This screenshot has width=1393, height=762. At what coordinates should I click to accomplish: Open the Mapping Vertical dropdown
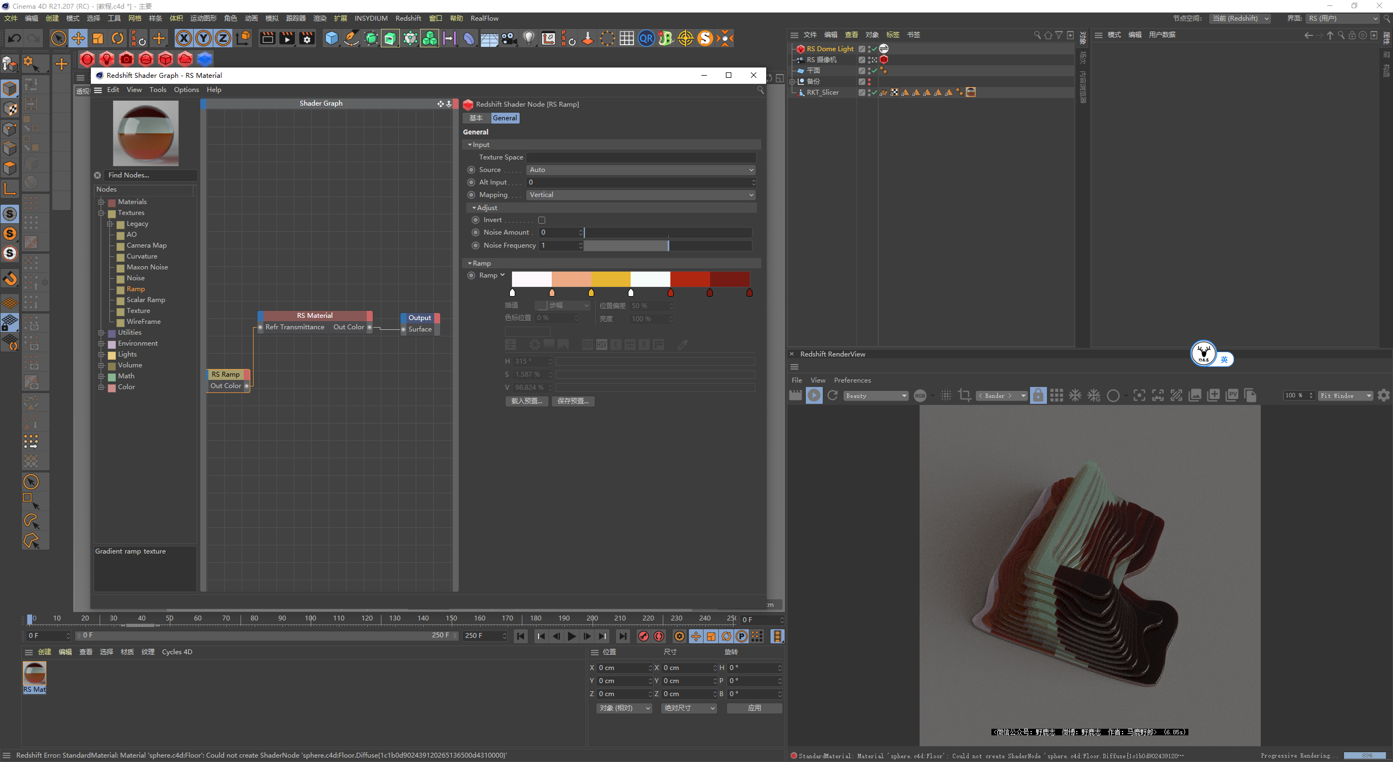640,195
